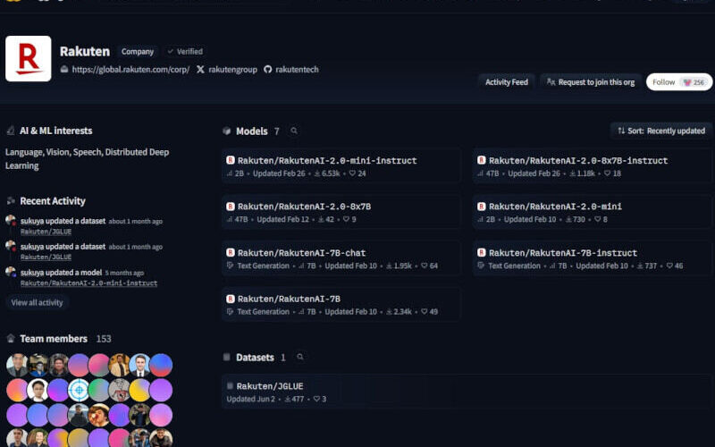Open the rakutengroup X profile link
The image size is (715, 447).
232,70
